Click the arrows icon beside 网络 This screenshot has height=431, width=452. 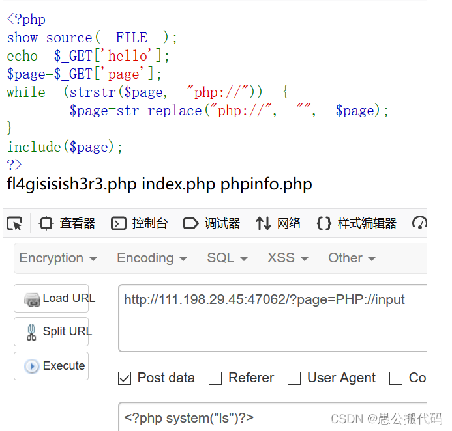[264, 223]
